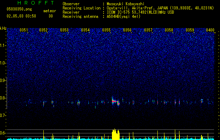Click the 0.8 frequency axis label
This screenshot has height=140, width=220.
(3, 98)
